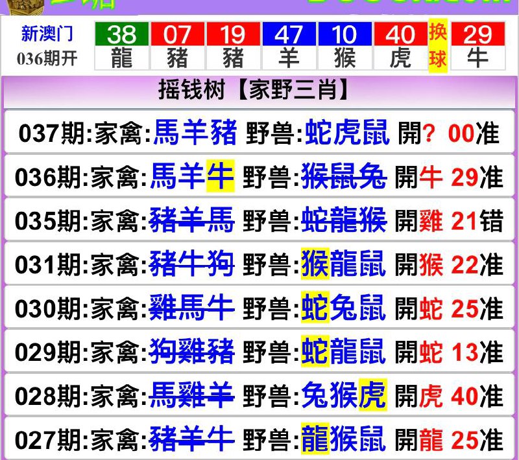Click highlighted 虎 in the 028期 row
Viewport: 519px width, 460px height.
pos(372,395)
